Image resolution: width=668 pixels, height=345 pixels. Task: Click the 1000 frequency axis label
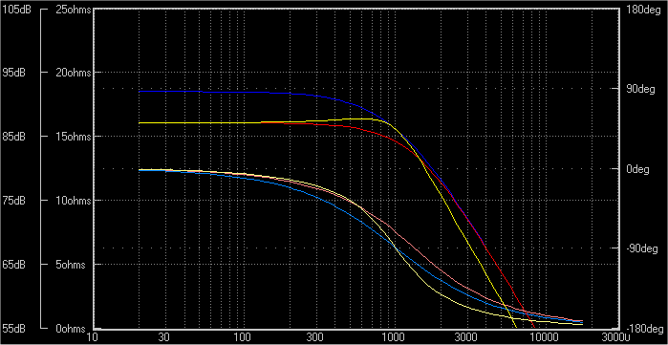(x=393, y=337)
